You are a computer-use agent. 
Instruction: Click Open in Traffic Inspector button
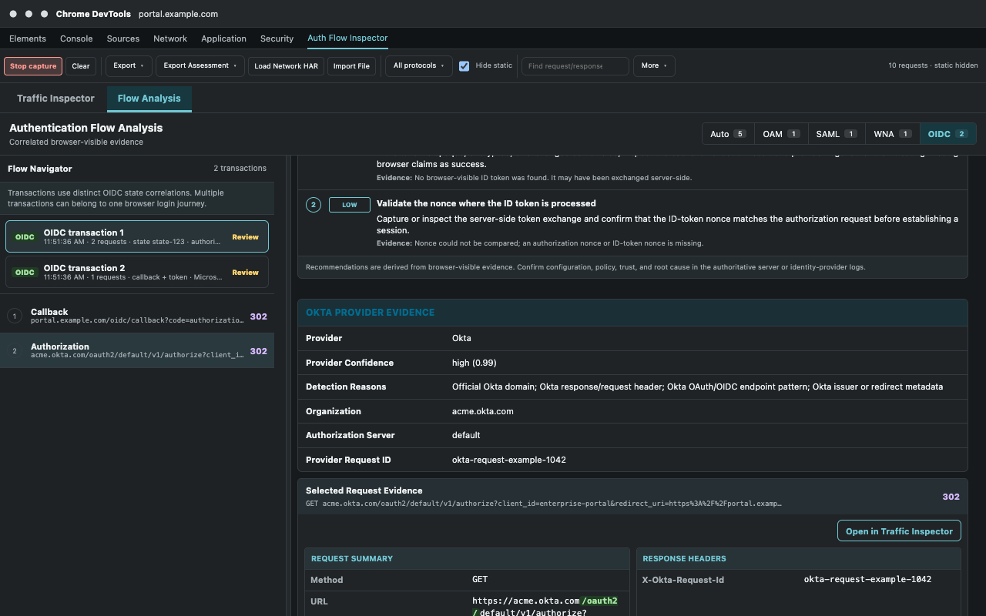click(899, 531)
